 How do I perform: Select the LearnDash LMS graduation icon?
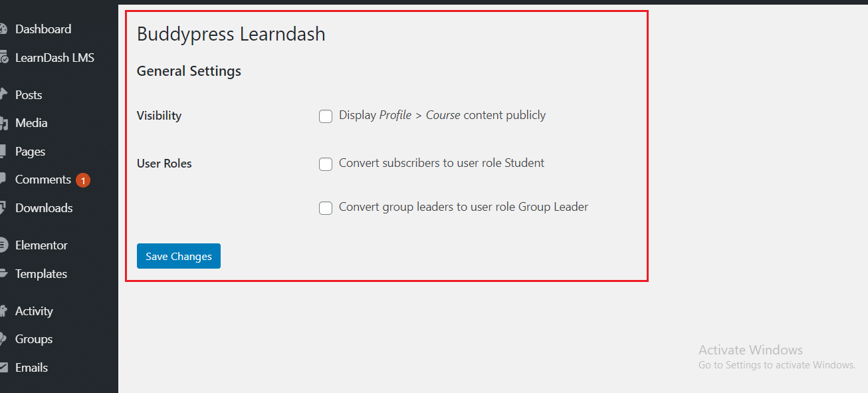point(4,57)
